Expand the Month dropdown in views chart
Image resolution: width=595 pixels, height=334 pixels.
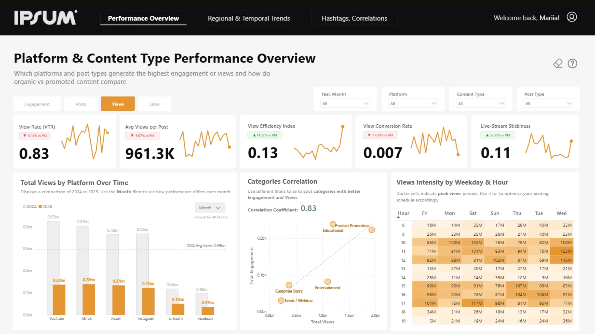(x=210, y=208)
